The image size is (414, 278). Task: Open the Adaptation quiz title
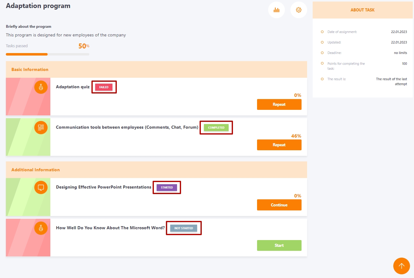73,87
